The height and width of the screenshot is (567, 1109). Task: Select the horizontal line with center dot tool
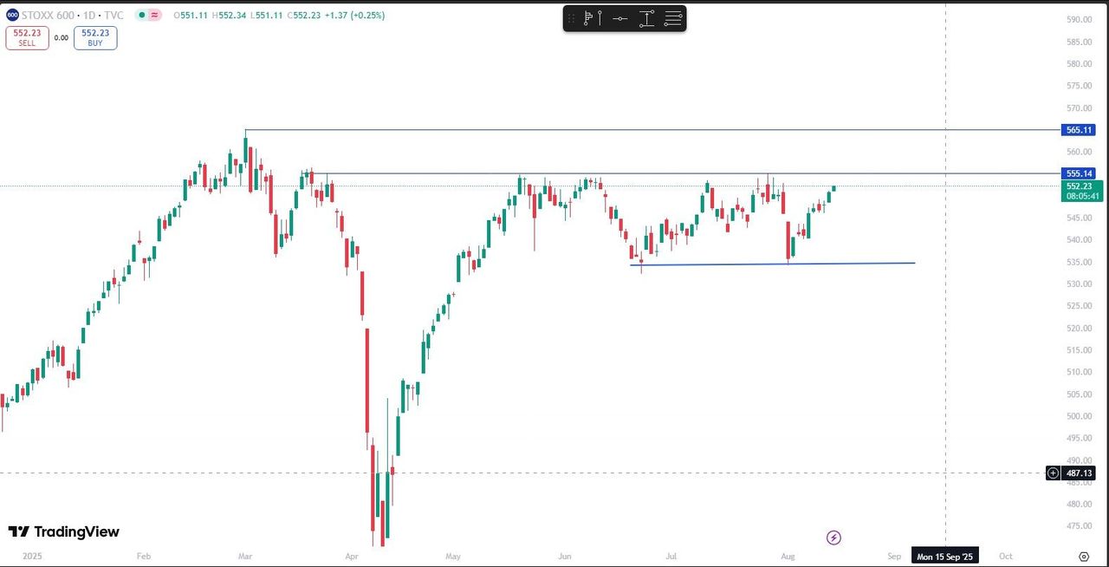(x=619, y=18)
